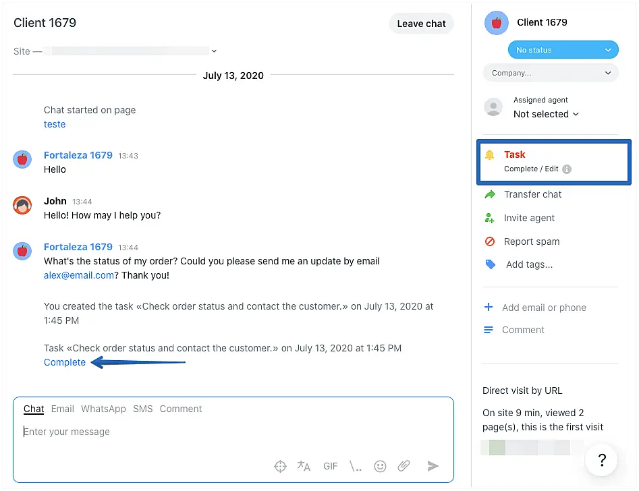
Task: Expand the No status dropdown
Action: coord(563,50)
